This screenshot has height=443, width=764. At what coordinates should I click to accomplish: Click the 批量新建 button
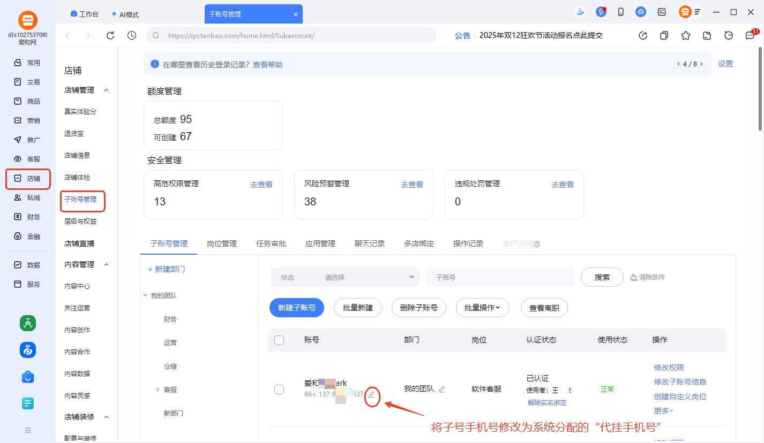pos(358,308)
